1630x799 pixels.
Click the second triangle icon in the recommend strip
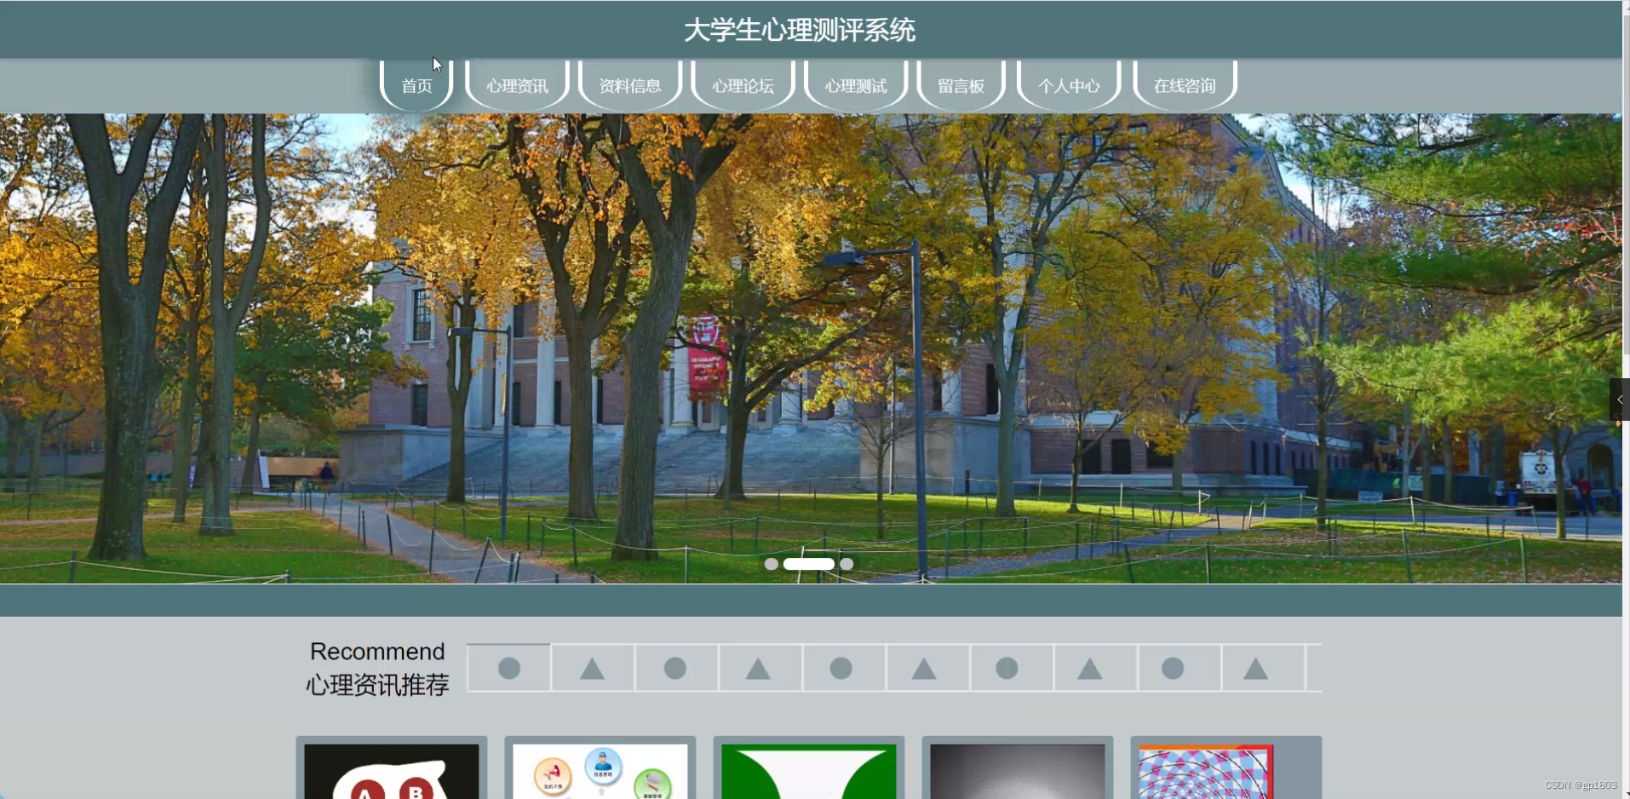point(758,669)
